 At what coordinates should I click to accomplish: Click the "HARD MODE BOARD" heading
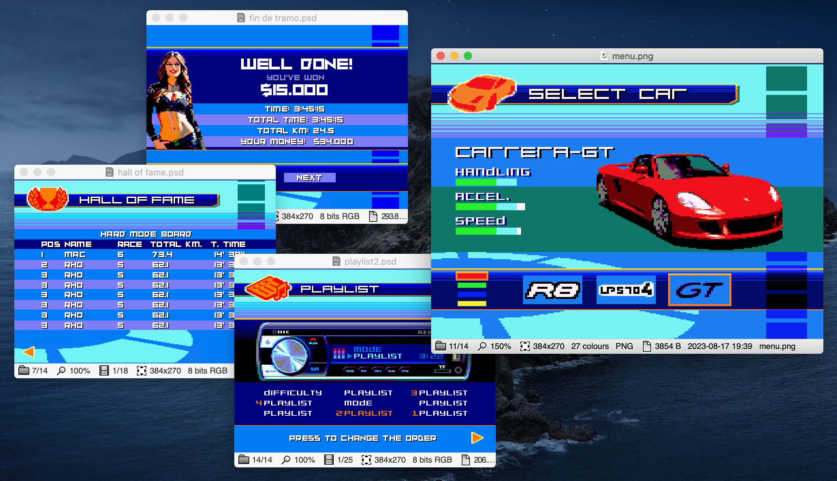click(x=146, y=234)
